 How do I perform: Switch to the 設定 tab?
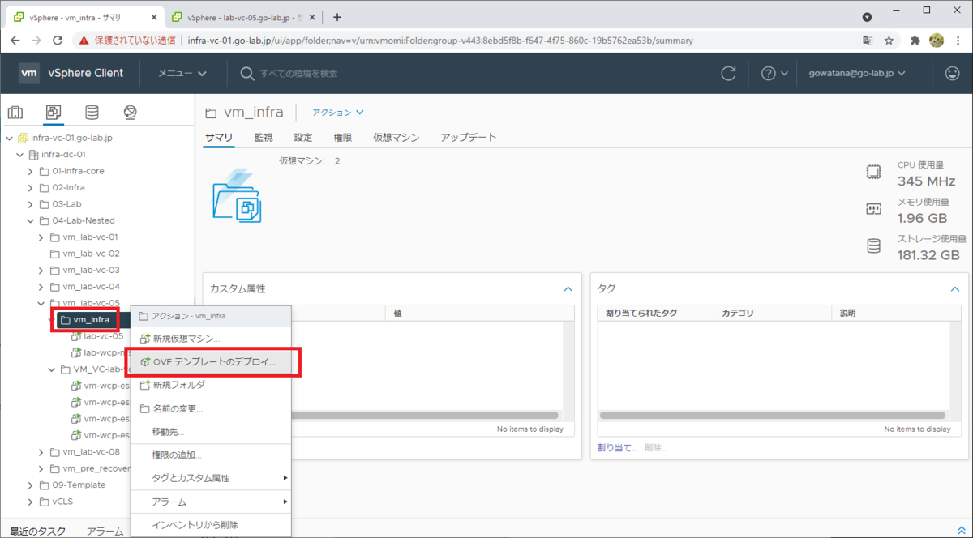303,138
